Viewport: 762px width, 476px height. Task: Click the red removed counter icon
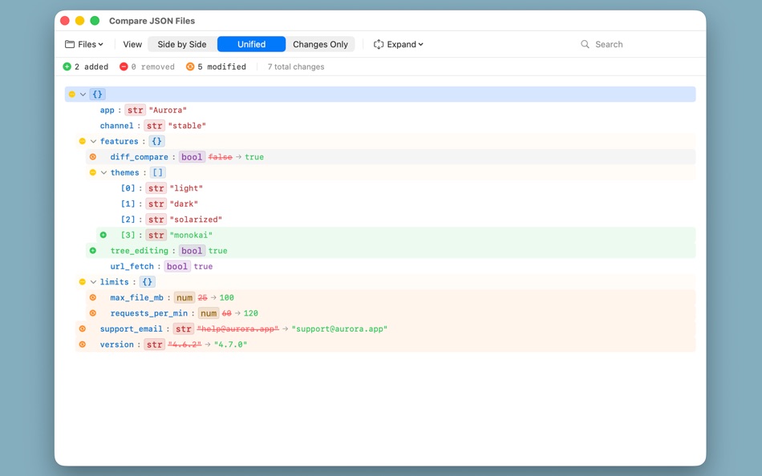coord(124,67)
